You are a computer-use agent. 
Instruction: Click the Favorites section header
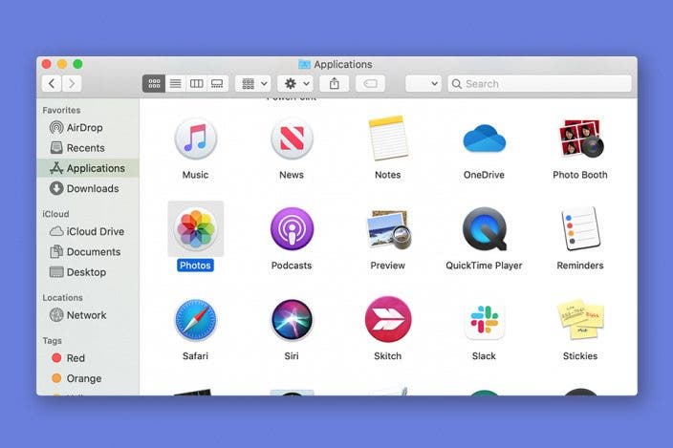point(61,110)
